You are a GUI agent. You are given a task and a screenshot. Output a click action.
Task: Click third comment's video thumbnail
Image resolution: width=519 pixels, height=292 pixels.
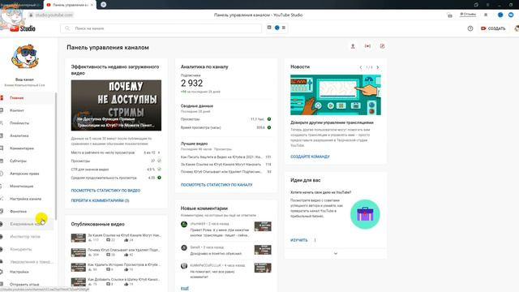point(263,268)
